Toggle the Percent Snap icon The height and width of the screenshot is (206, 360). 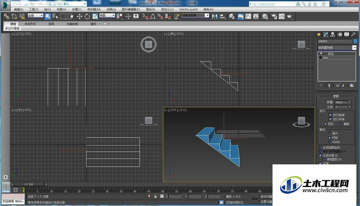point(160,16)
